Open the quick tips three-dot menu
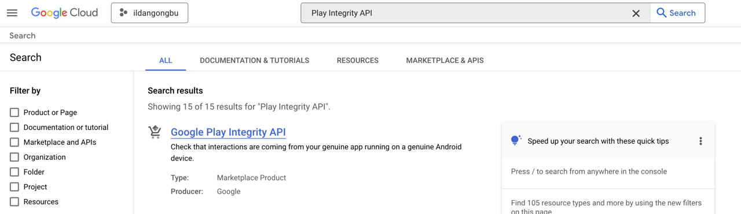This screenshot has height=214, width=741. [700, 141]
